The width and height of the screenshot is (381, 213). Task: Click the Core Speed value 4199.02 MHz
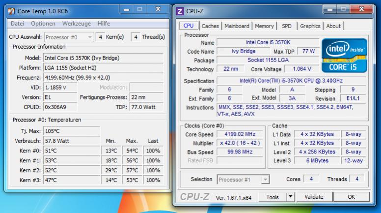tap(240, 134)
